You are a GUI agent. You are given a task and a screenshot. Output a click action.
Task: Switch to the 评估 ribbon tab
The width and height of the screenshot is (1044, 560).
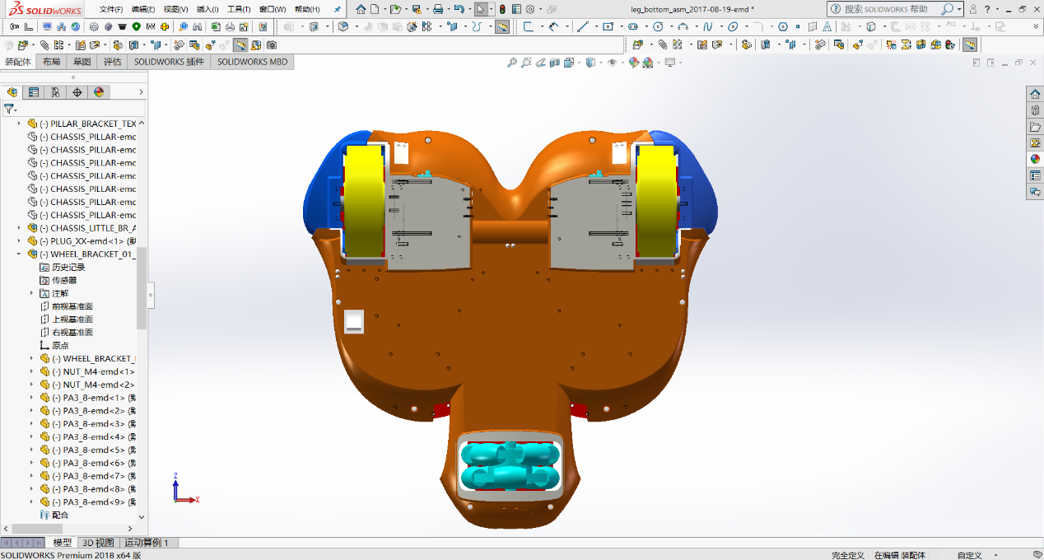pos(112,62)
